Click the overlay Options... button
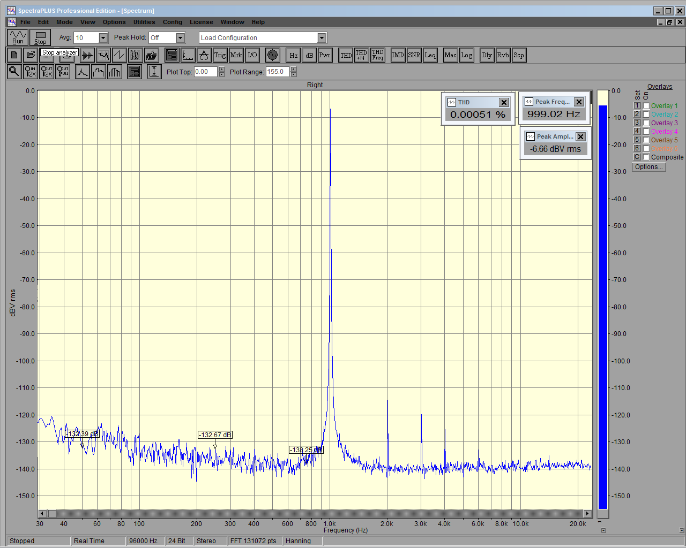The height and width of the screenshot is (548, 686). tap(649, 167)
